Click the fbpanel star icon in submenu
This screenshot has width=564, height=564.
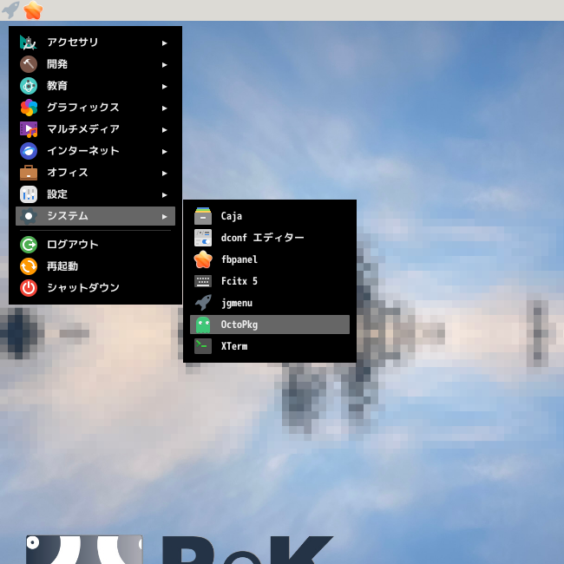pos(203,259)
